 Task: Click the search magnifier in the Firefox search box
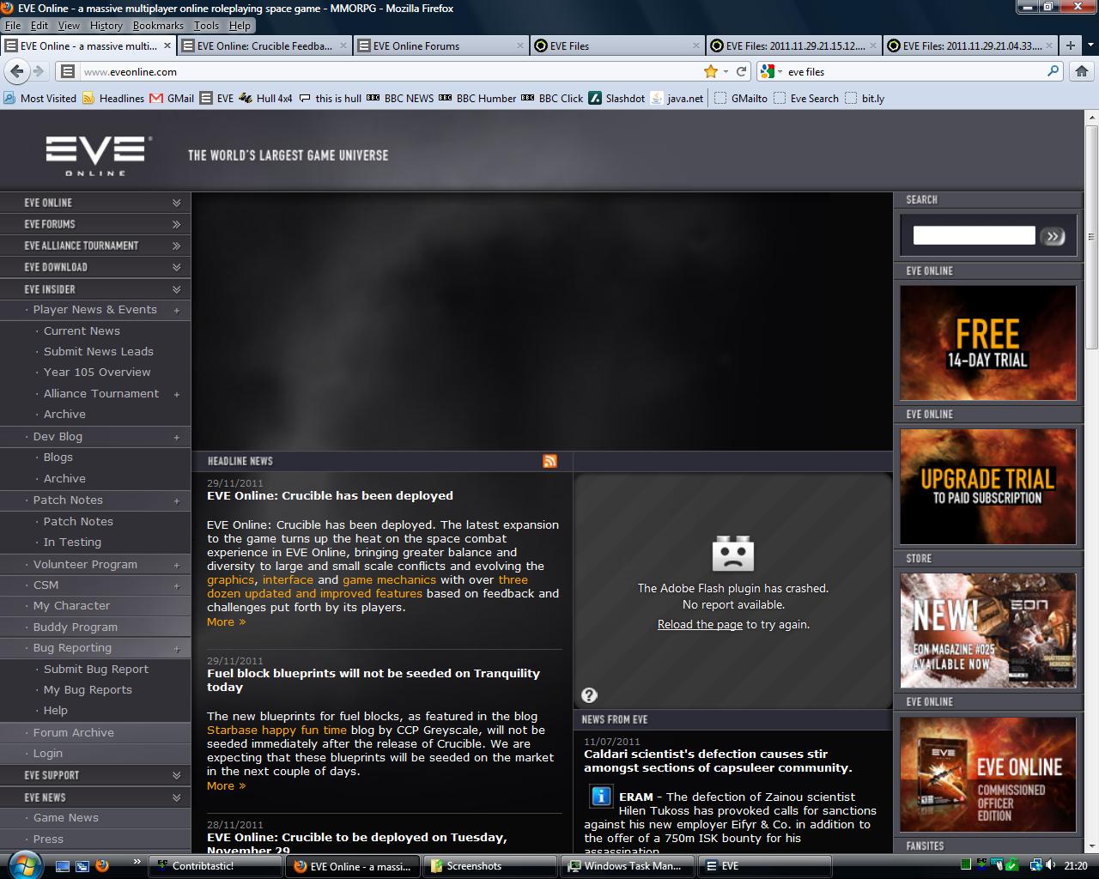pos(1053,71)
